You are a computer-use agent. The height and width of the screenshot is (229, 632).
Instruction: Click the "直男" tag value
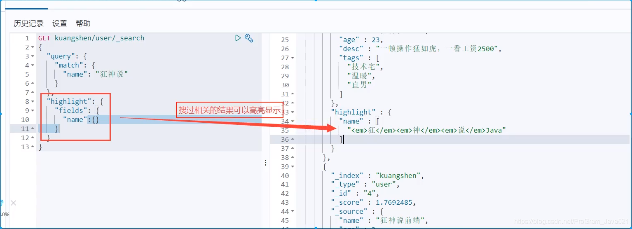[x=359, y=85]
